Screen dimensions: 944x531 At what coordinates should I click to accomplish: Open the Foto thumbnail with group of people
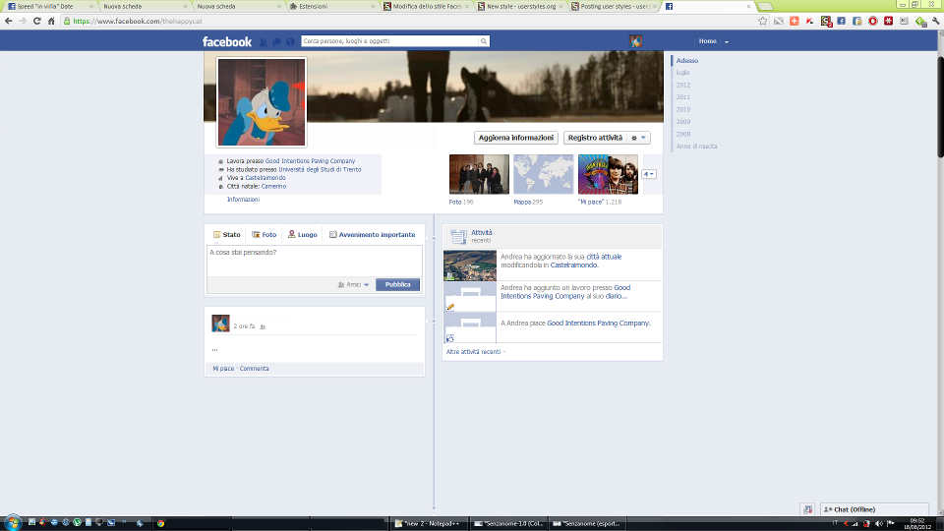pos(479,174)
